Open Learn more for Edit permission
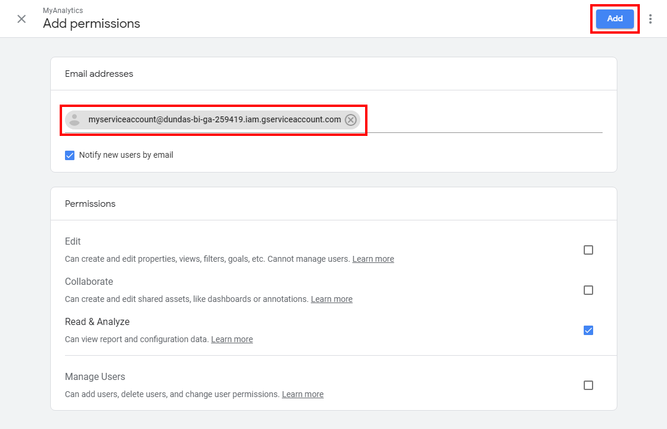The width and height of the screenshot is (667, 429). point(373,259)
